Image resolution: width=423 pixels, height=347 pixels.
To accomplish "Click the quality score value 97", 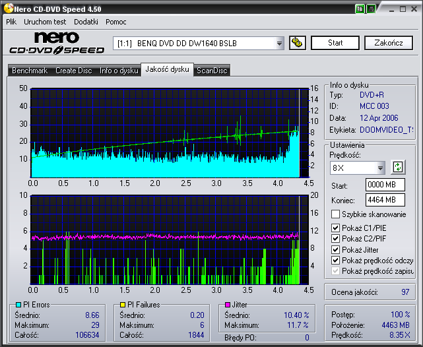I will (405, 292).
